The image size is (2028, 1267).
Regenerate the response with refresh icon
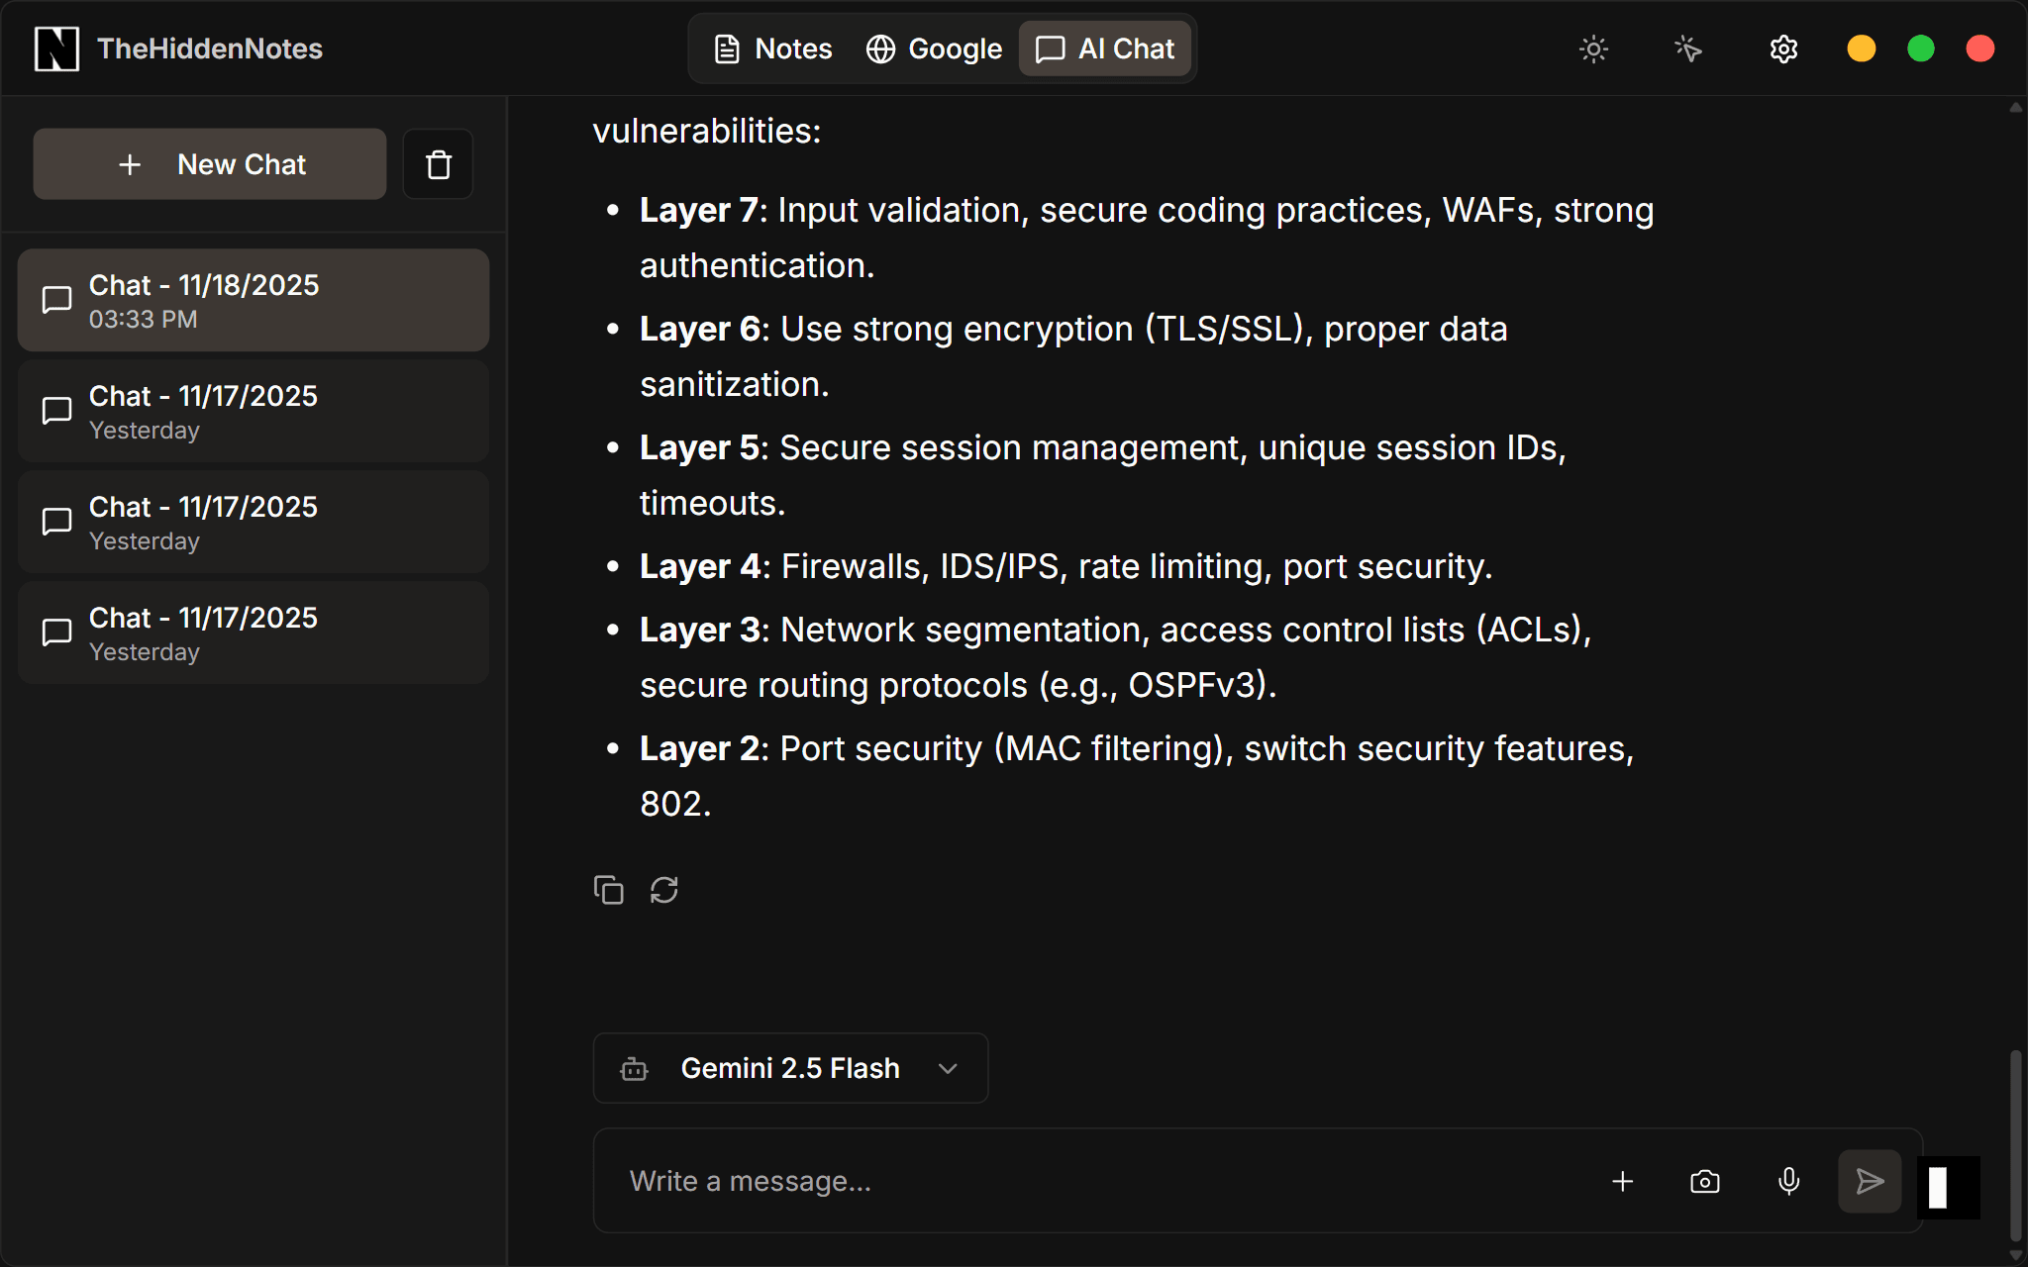point(663,890)
